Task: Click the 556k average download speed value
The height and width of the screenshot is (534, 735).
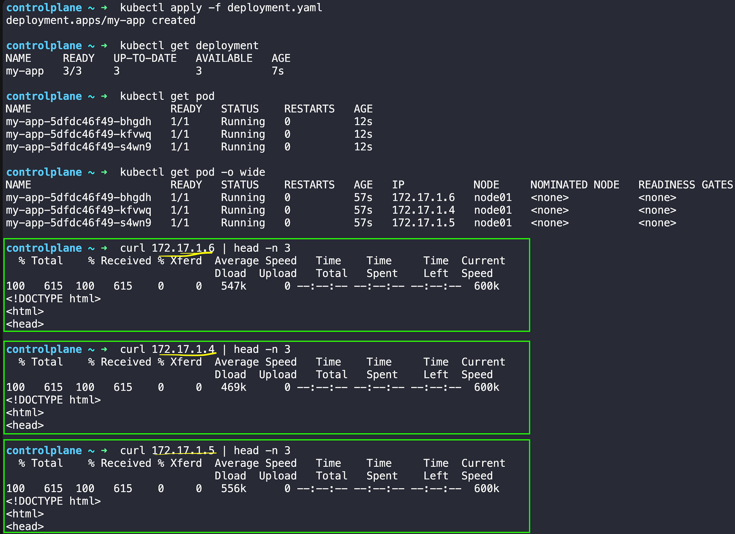Action: pos(233,489)
